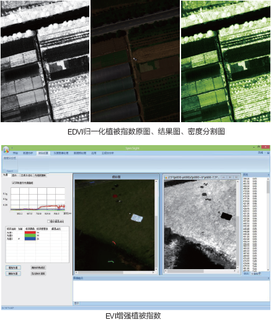Minimize the grayscale index result sub-window
The height and width of the screenshot is (320, 271).
coord(224,177)
